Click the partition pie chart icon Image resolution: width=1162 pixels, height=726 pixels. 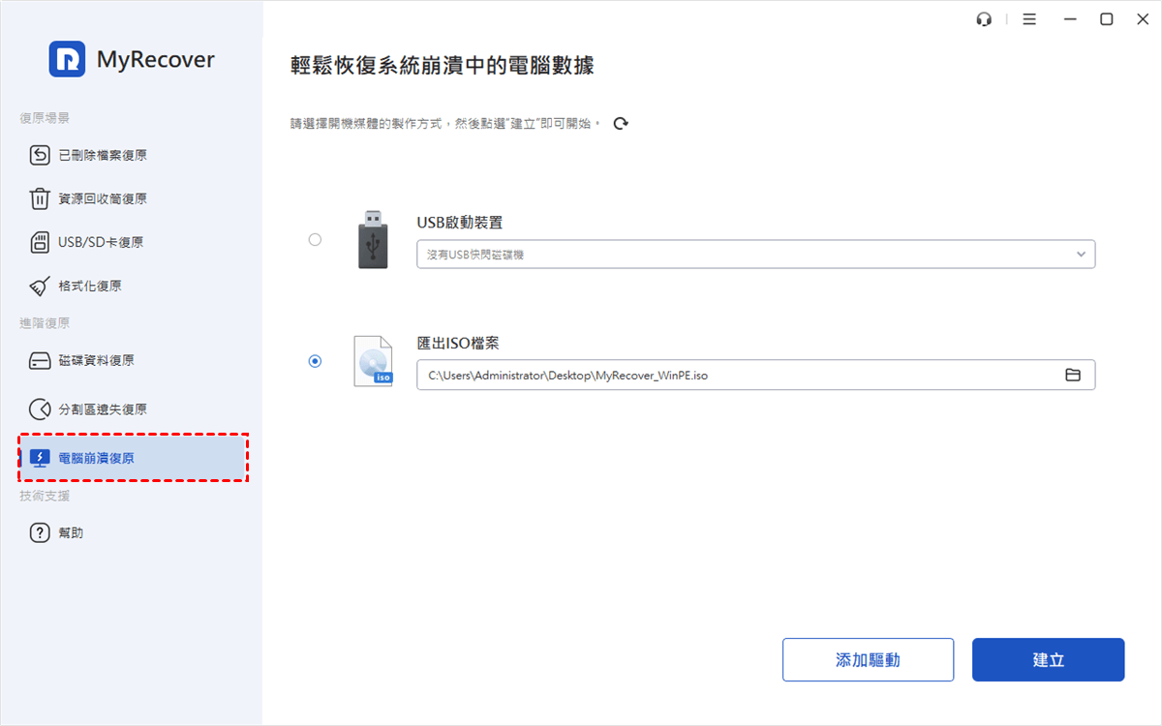(x=40, y=408)
